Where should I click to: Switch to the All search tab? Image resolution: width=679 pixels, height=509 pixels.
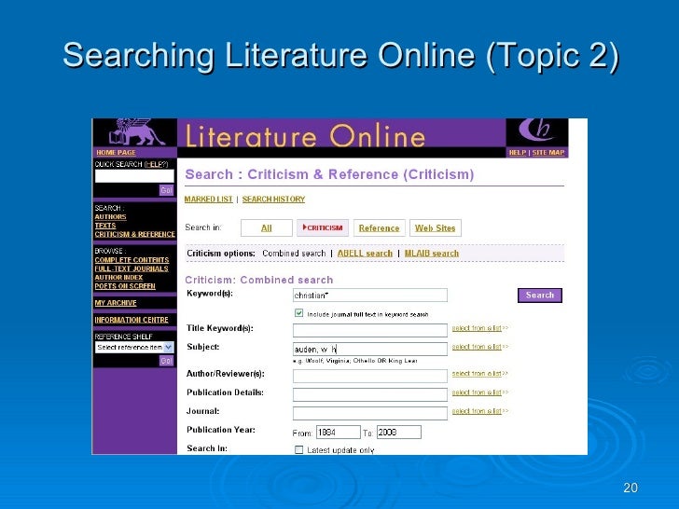click(267, 227)
